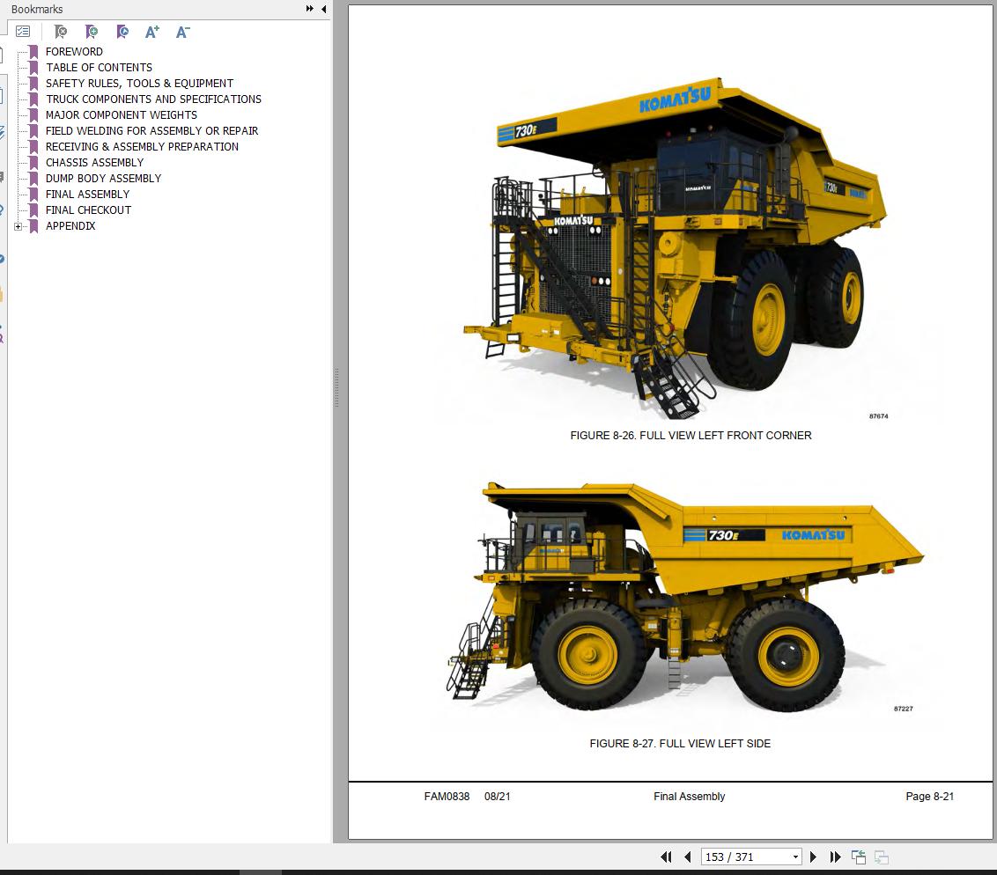Viewport: 997px width, 875px height.
Task: Select the delete bookmark icon
Action: pyautogui.click(x=61, y=32)
